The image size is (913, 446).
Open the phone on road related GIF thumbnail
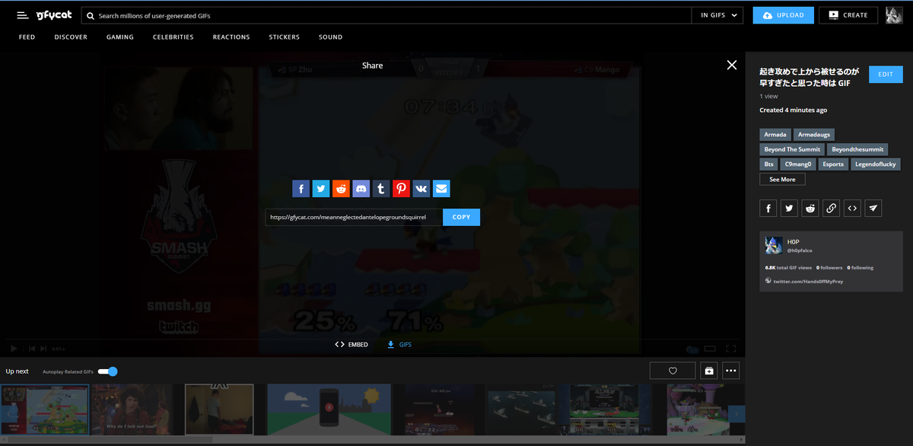[329, 409]
